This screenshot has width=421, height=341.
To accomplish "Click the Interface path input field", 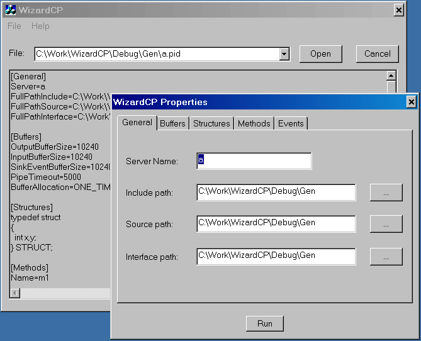I will coord(276,257).
